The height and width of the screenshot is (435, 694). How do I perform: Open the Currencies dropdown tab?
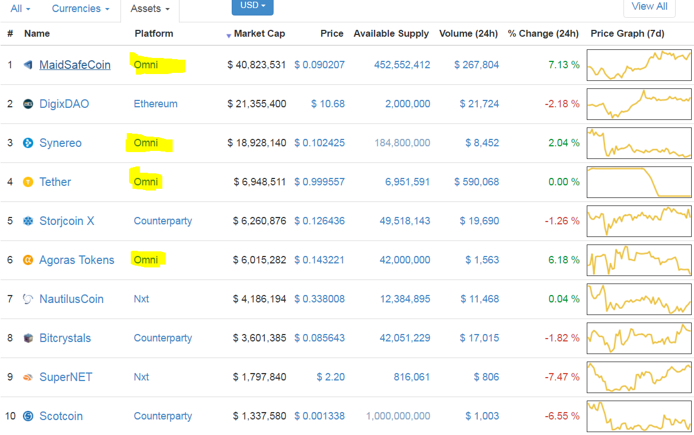(x=80, y=9)
